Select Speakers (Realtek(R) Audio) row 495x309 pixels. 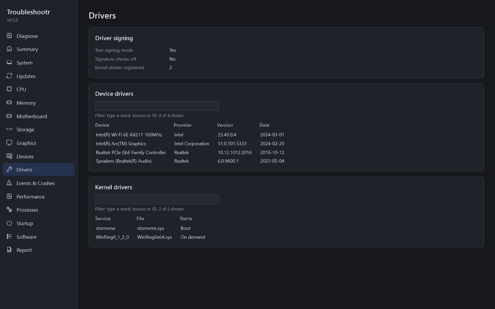pos(190,161)
